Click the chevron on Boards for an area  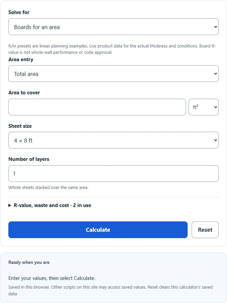coord(216,27)
